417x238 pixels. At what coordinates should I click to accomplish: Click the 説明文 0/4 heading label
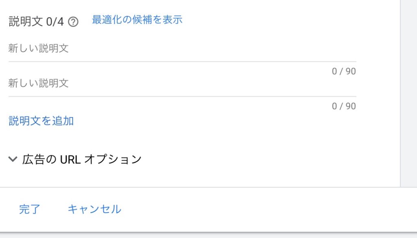pos(36,22)
